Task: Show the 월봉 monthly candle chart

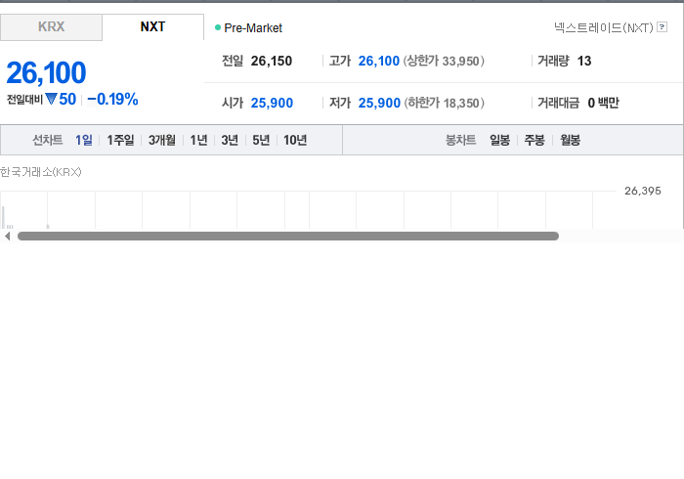Action: click(570, 140)
